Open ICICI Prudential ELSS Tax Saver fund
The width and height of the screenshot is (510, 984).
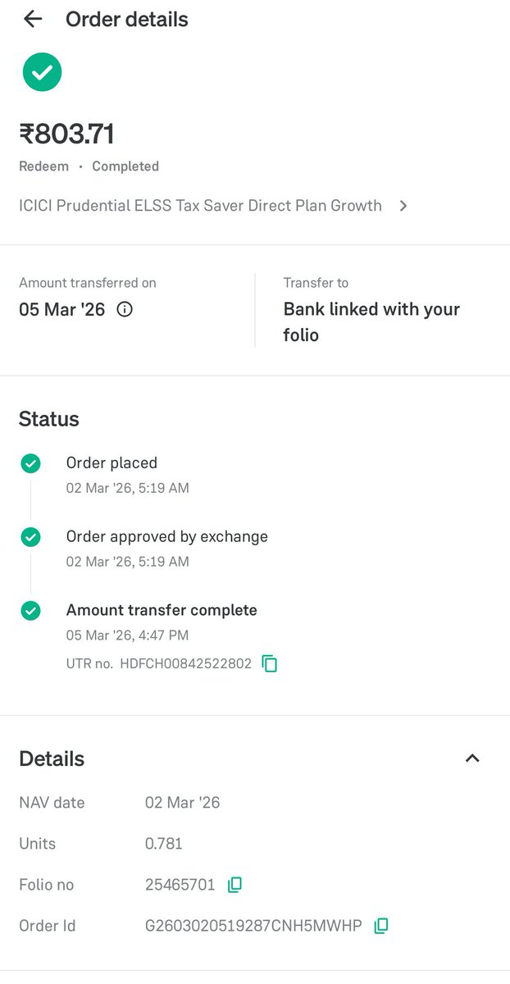(x=200, y=206)
